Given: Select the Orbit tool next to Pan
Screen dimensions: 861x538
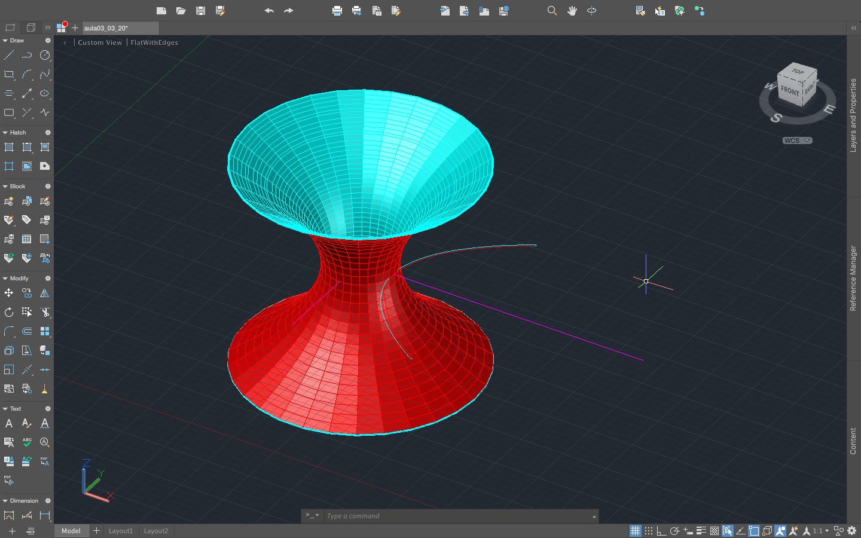Looking at the screenshot, I should 591,10.
